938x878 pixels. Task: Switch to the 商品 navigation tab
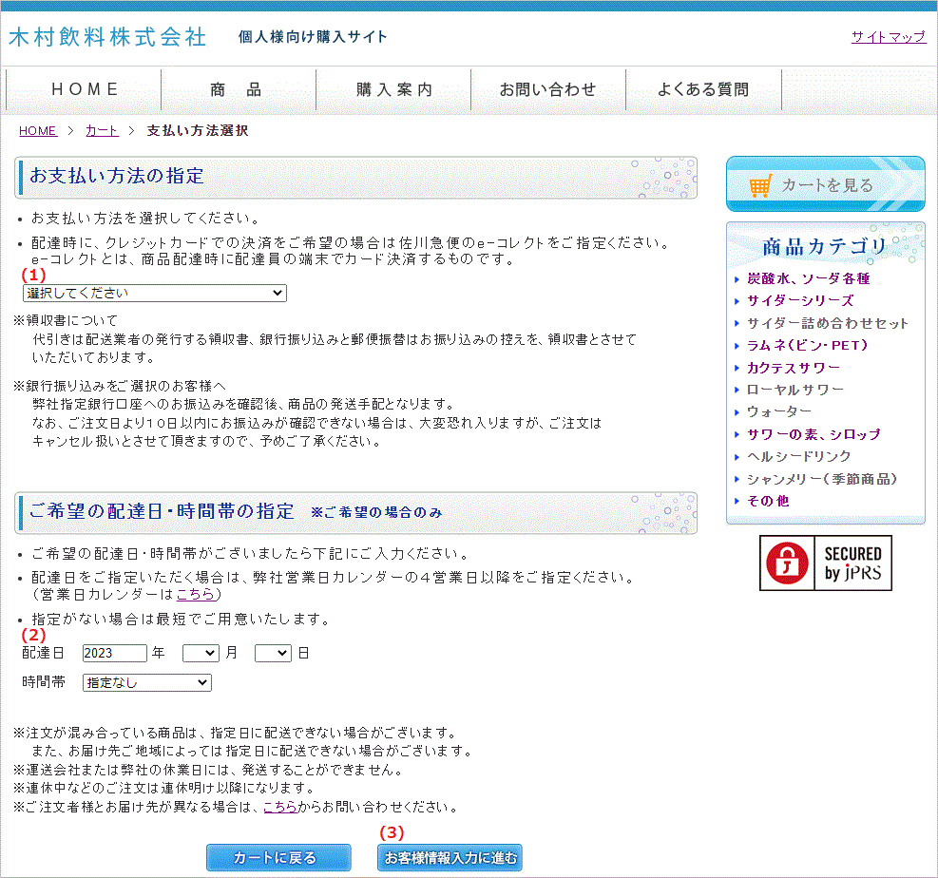pos(238,88)
